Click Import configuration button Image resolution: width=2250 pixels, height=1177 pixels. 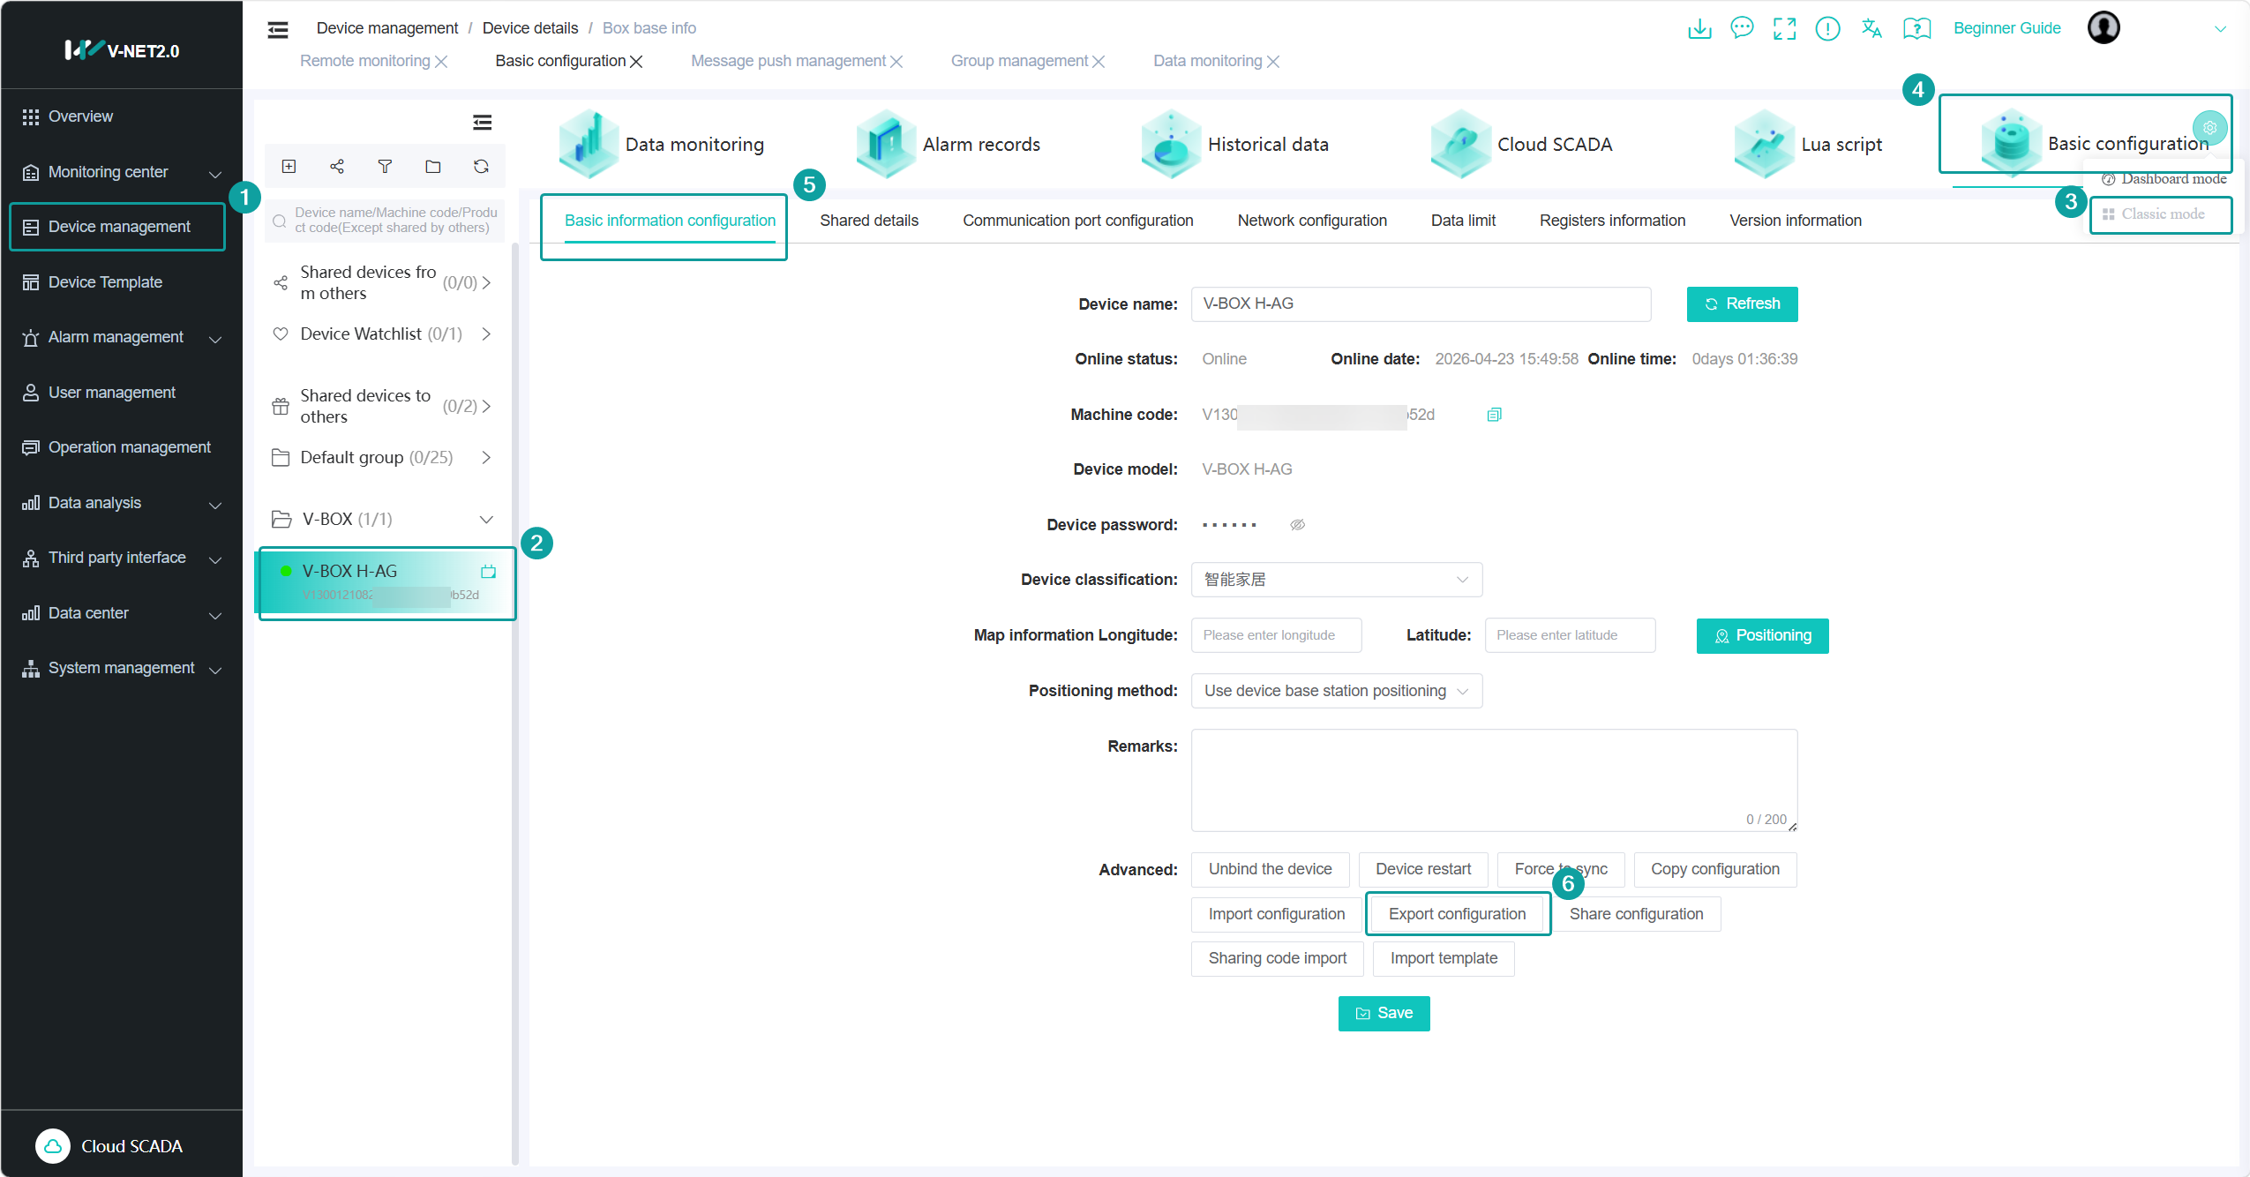coord(1276,914)
